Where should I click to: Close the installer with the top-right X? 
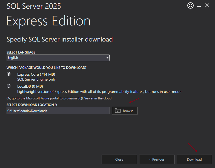point(207,5)
